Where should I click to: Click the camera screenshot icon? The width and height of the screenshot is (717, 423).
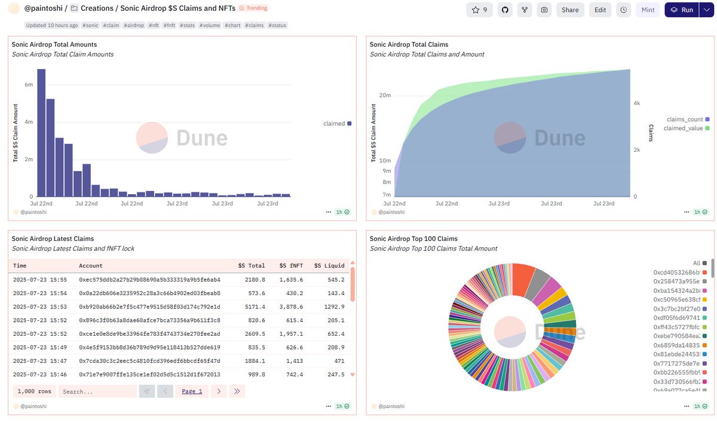tap(544, 10)
